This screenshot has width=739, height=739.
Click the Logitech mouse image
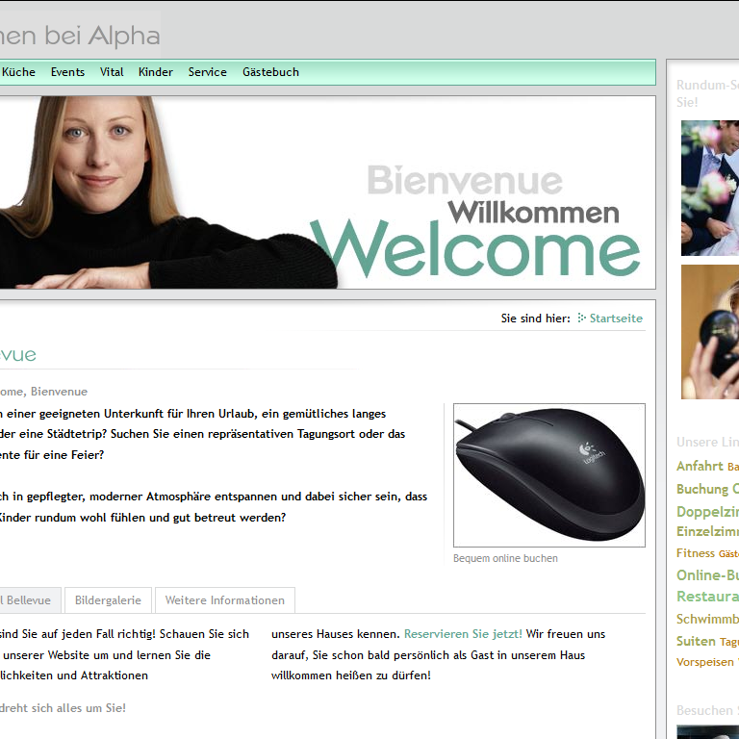click(549, 475)
